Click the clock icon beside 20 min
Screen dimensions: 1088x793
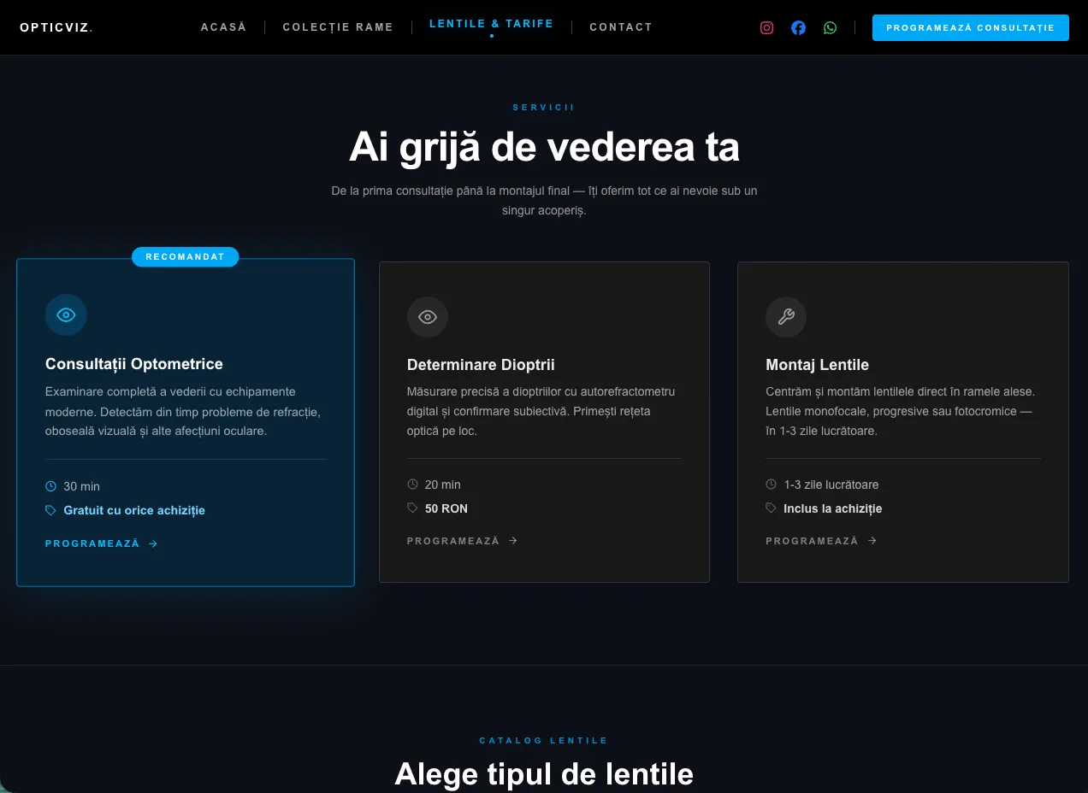[412, 485]
